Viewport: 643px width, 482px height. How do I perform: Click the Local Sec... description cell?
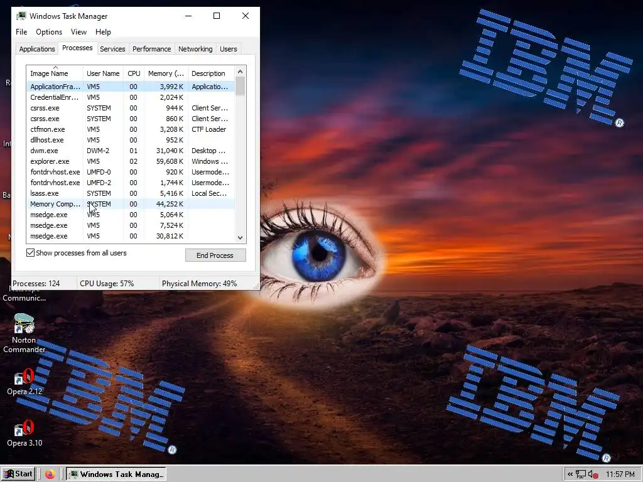(209, 193)
